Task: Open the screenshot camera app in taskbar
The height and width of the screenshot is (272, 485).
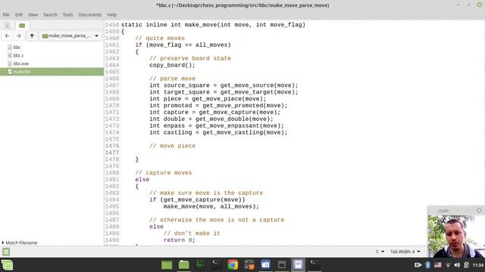Action: [265, 265]
